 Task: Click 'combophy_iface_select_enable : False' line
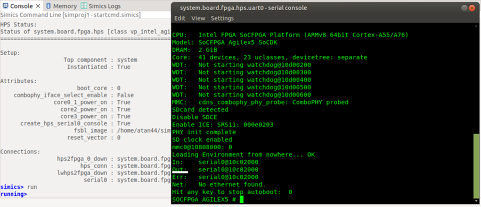click(x=74, y=95)
